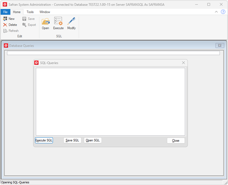Click the New label in the ribbon
This screenshot has height=185, width=228.
[11, 19]
